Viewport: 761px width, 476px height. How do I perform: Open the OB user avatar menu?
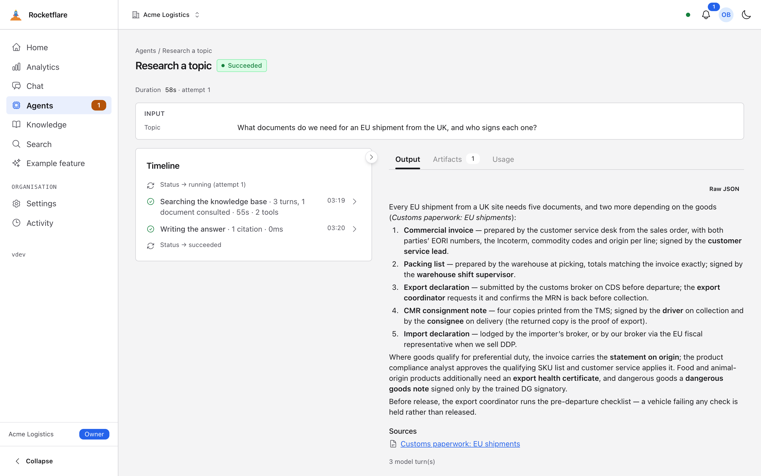pyautogui.click(x=726, y=15)
